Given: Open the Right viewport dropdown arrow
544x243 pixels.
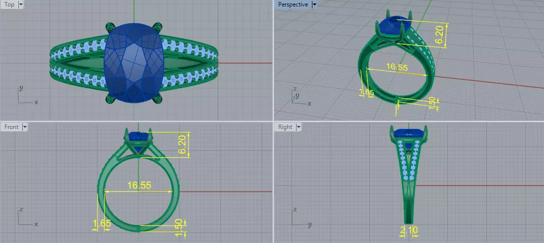Looking at the screenshot, I should click(x=299, y=127).
